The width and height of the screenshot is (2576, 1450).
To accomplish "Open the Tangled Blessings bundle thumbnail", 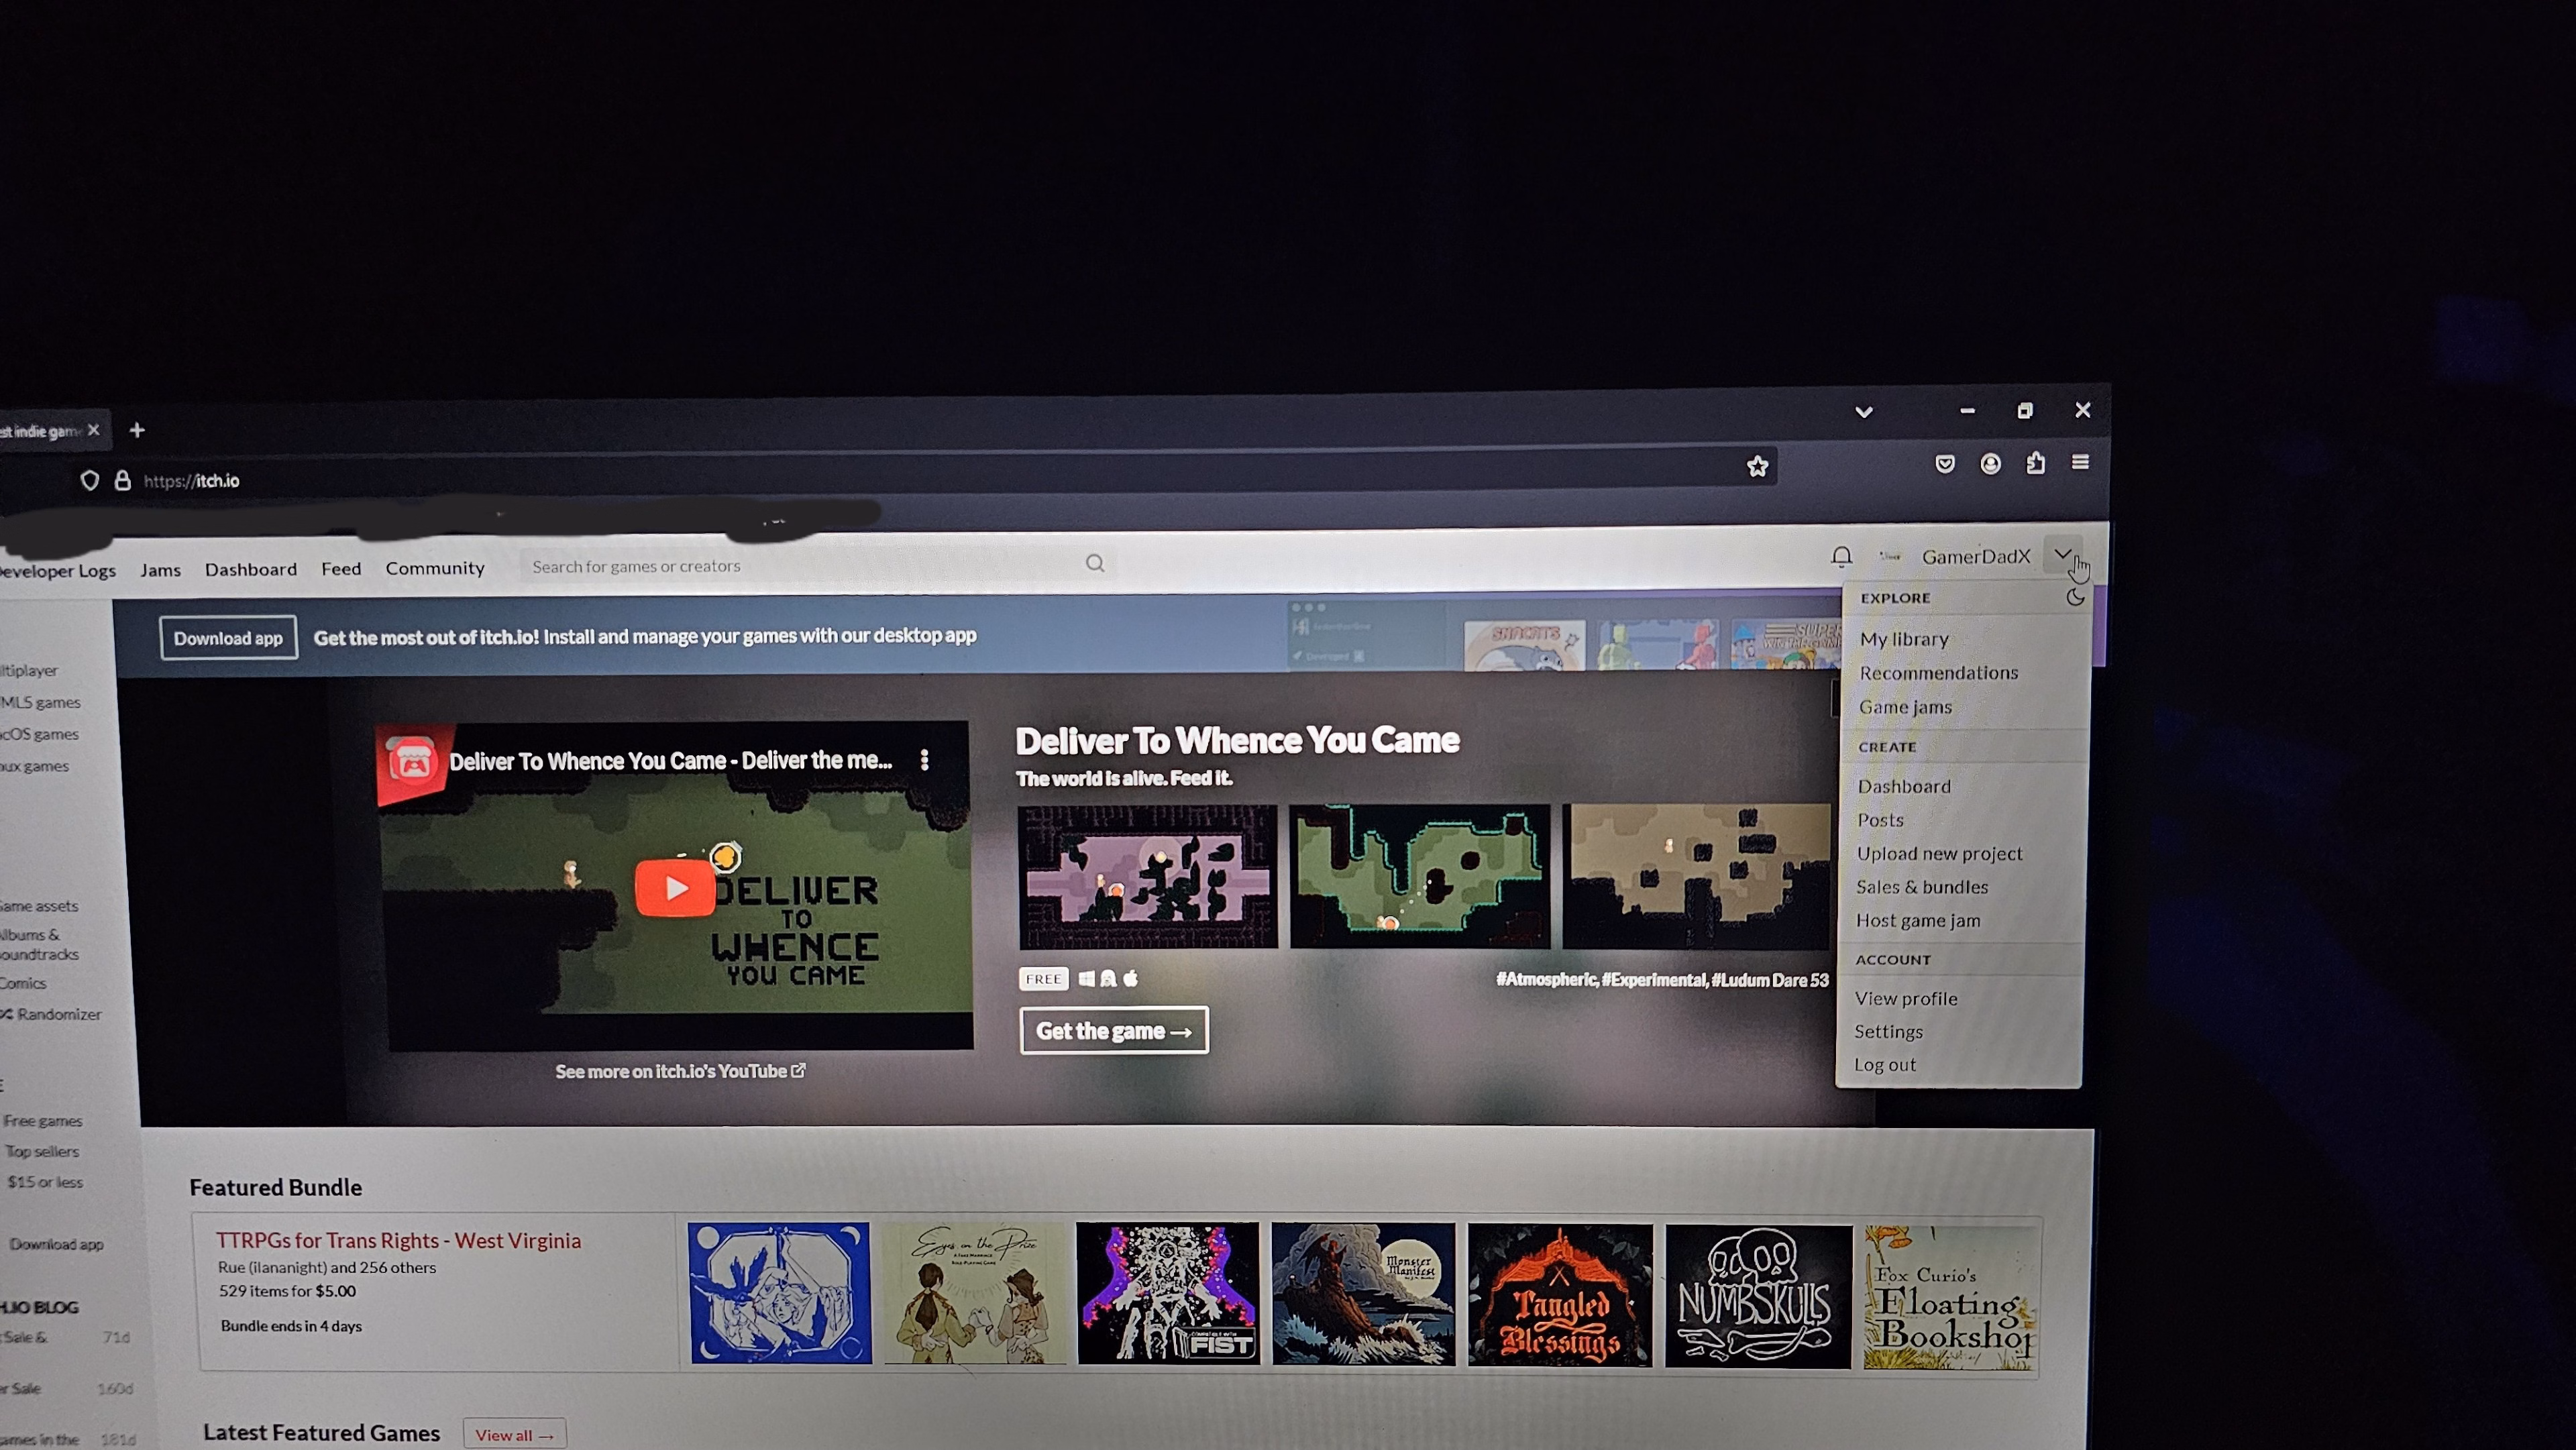I will pos(1560,1295).
